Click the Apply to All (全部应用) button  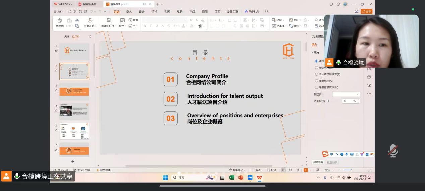click(x=318, y=162)
